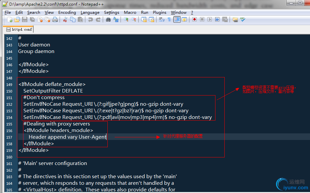Open the Search menu

34,13
